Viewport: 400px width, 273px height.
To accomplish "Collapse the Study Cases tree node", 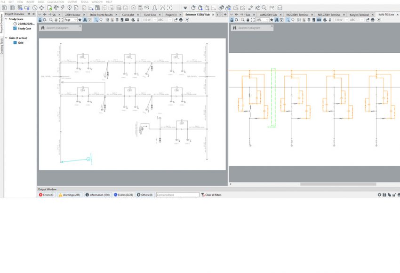I will pos(7,19).
